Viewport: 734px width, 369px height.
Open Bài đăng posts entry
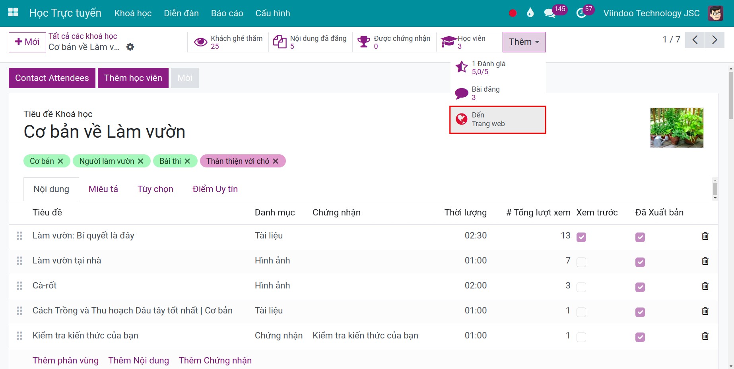[x=498, y=93]
